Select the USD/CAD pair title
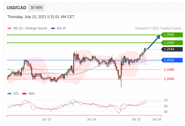 [x=17, y=8]
